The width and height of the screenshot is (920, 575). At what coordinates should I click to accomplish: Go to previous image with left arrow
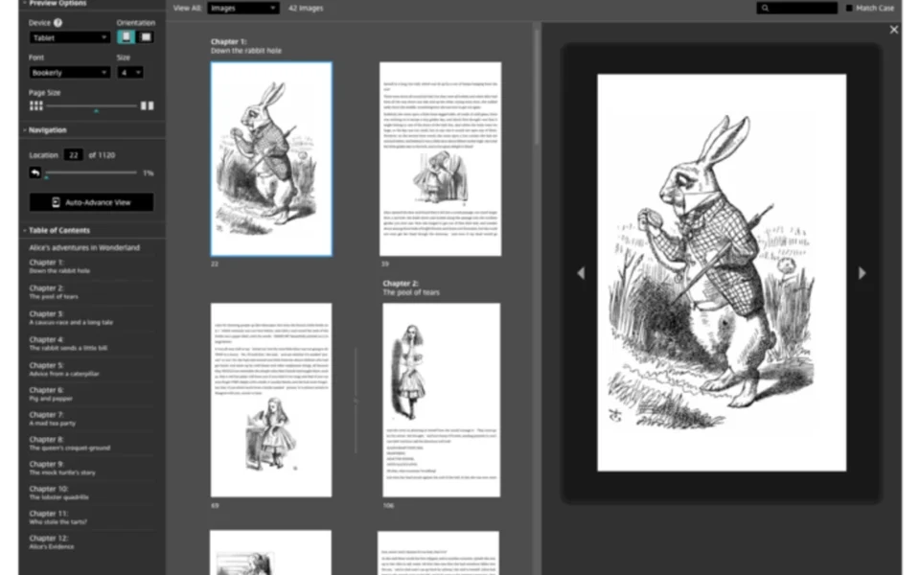pos(581,273)
